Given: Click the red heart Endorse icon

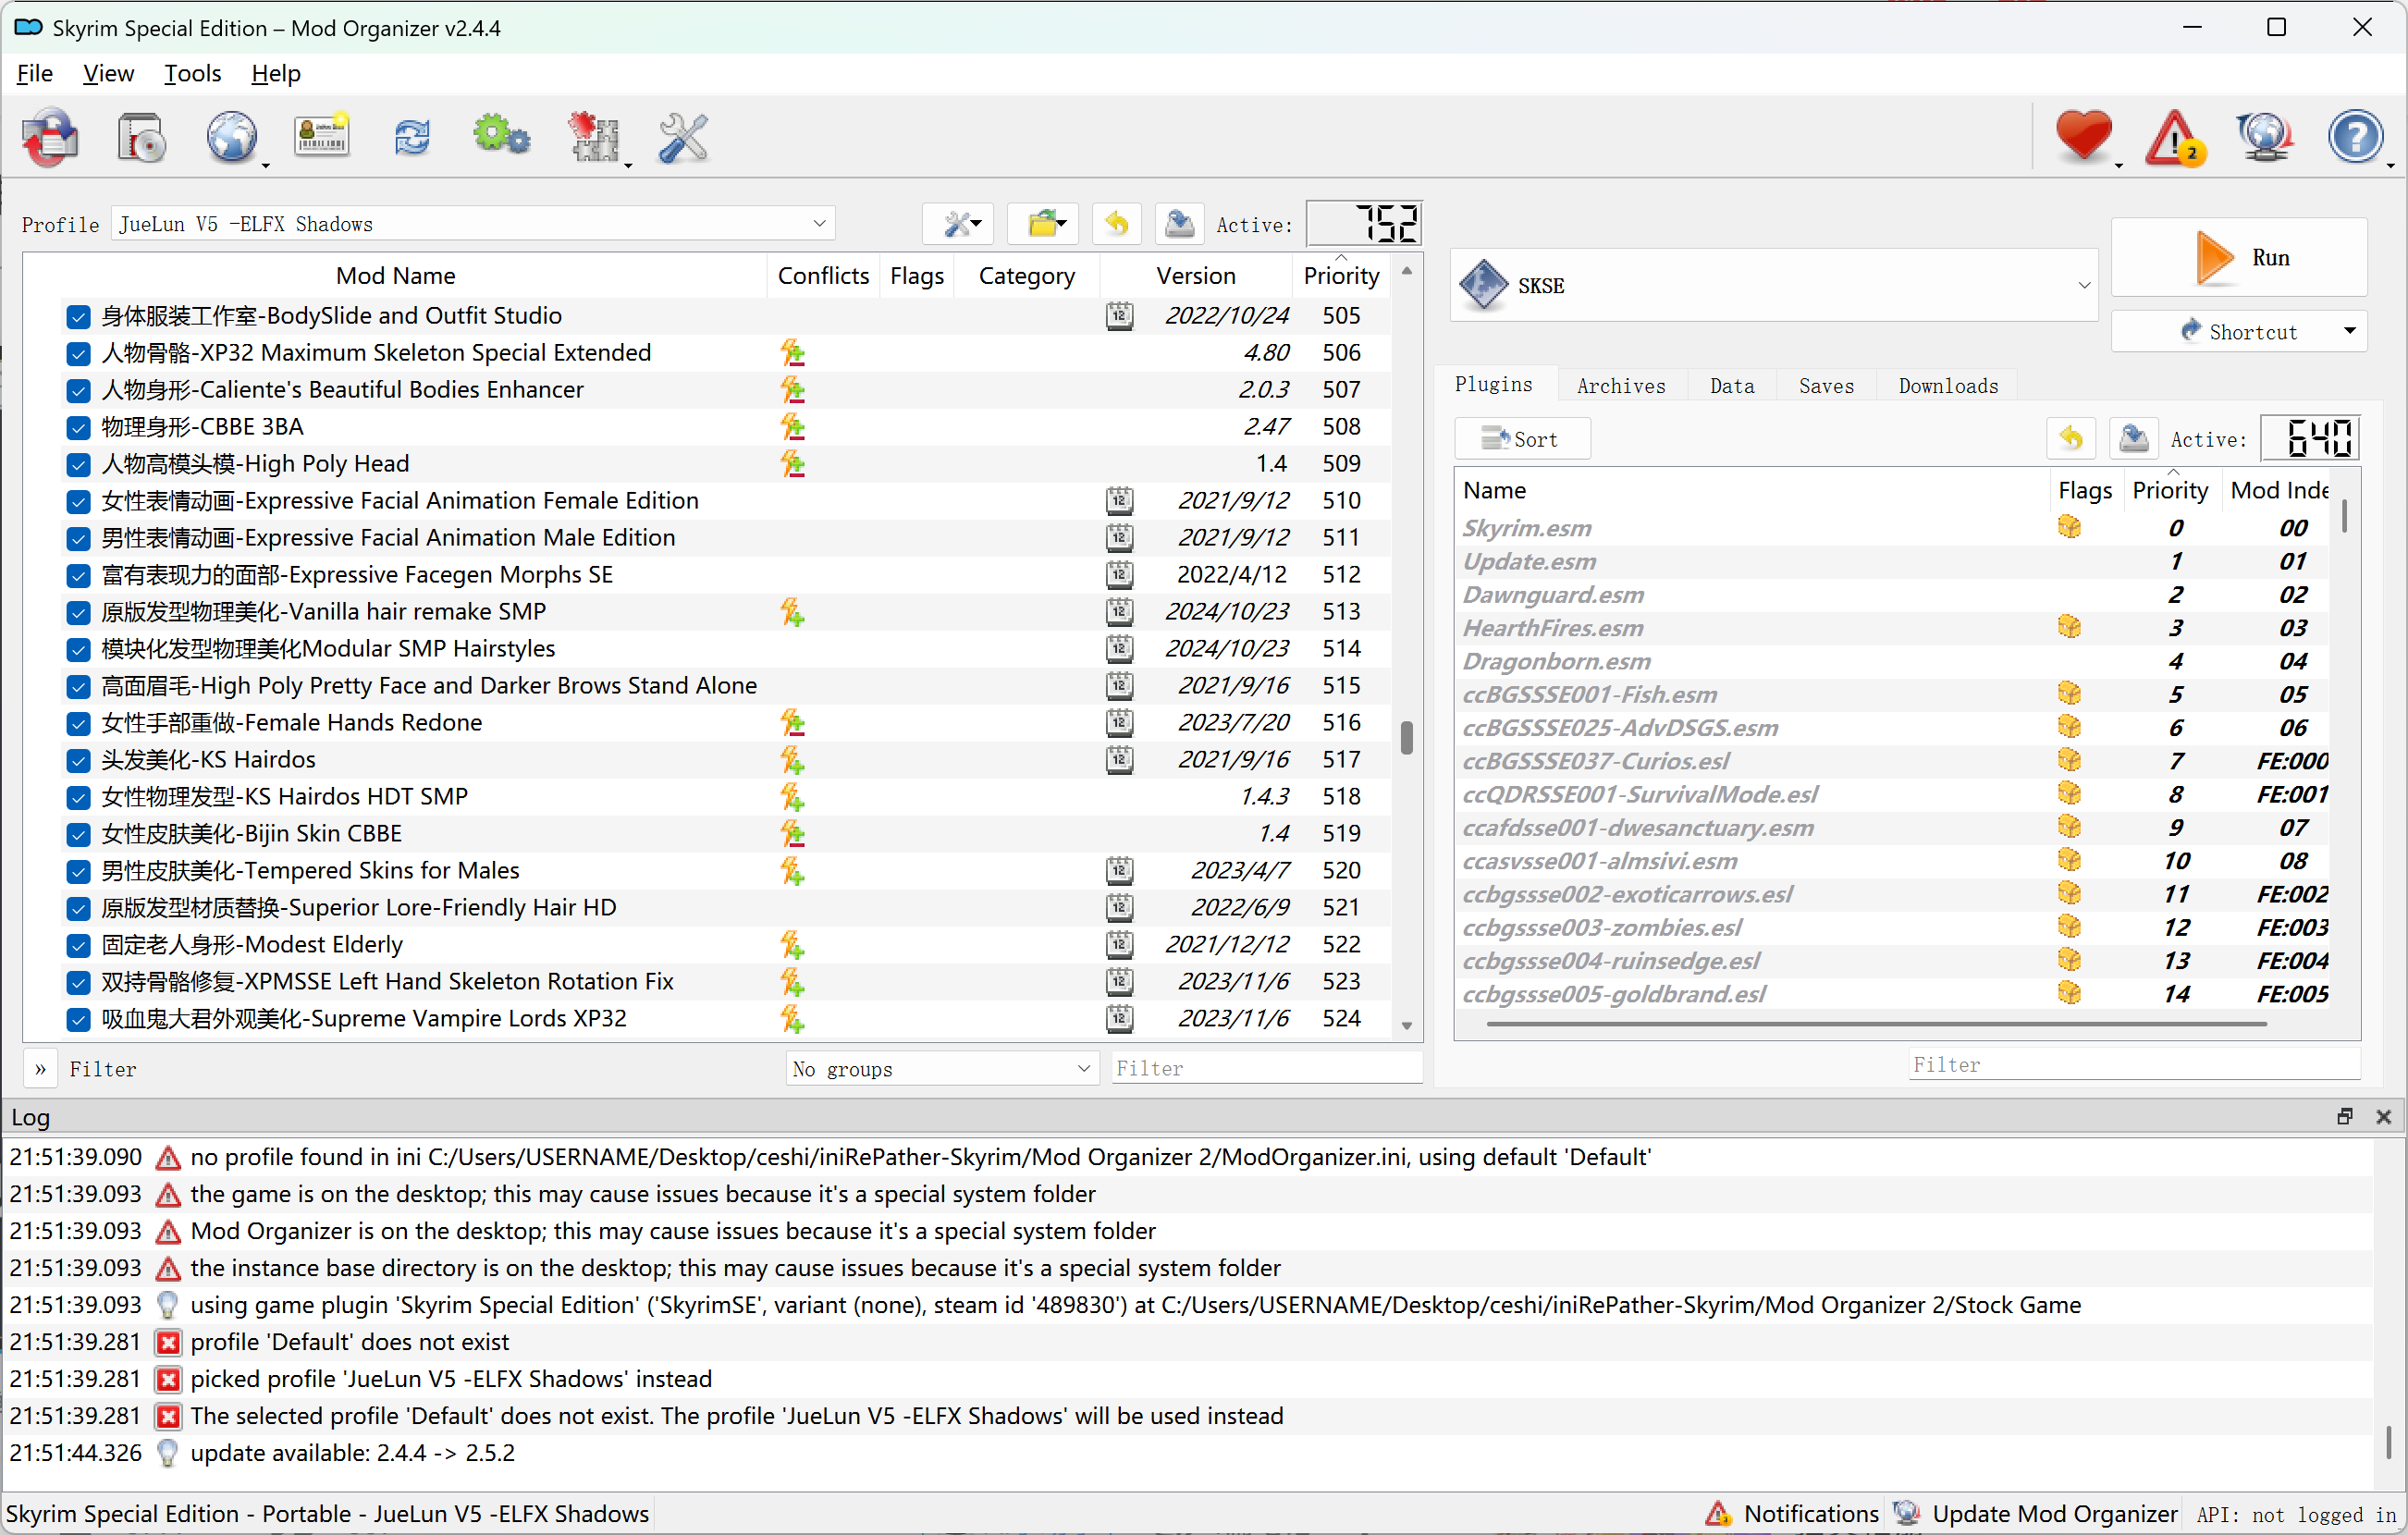Looking at the screenshot, I should tap(2083, 137).
